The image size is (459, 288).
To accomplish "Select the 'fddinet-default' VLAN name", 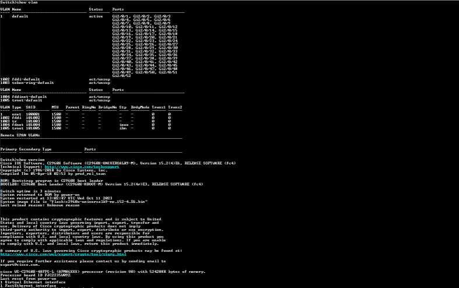I will pyautogui.click(x=29, y=97).
